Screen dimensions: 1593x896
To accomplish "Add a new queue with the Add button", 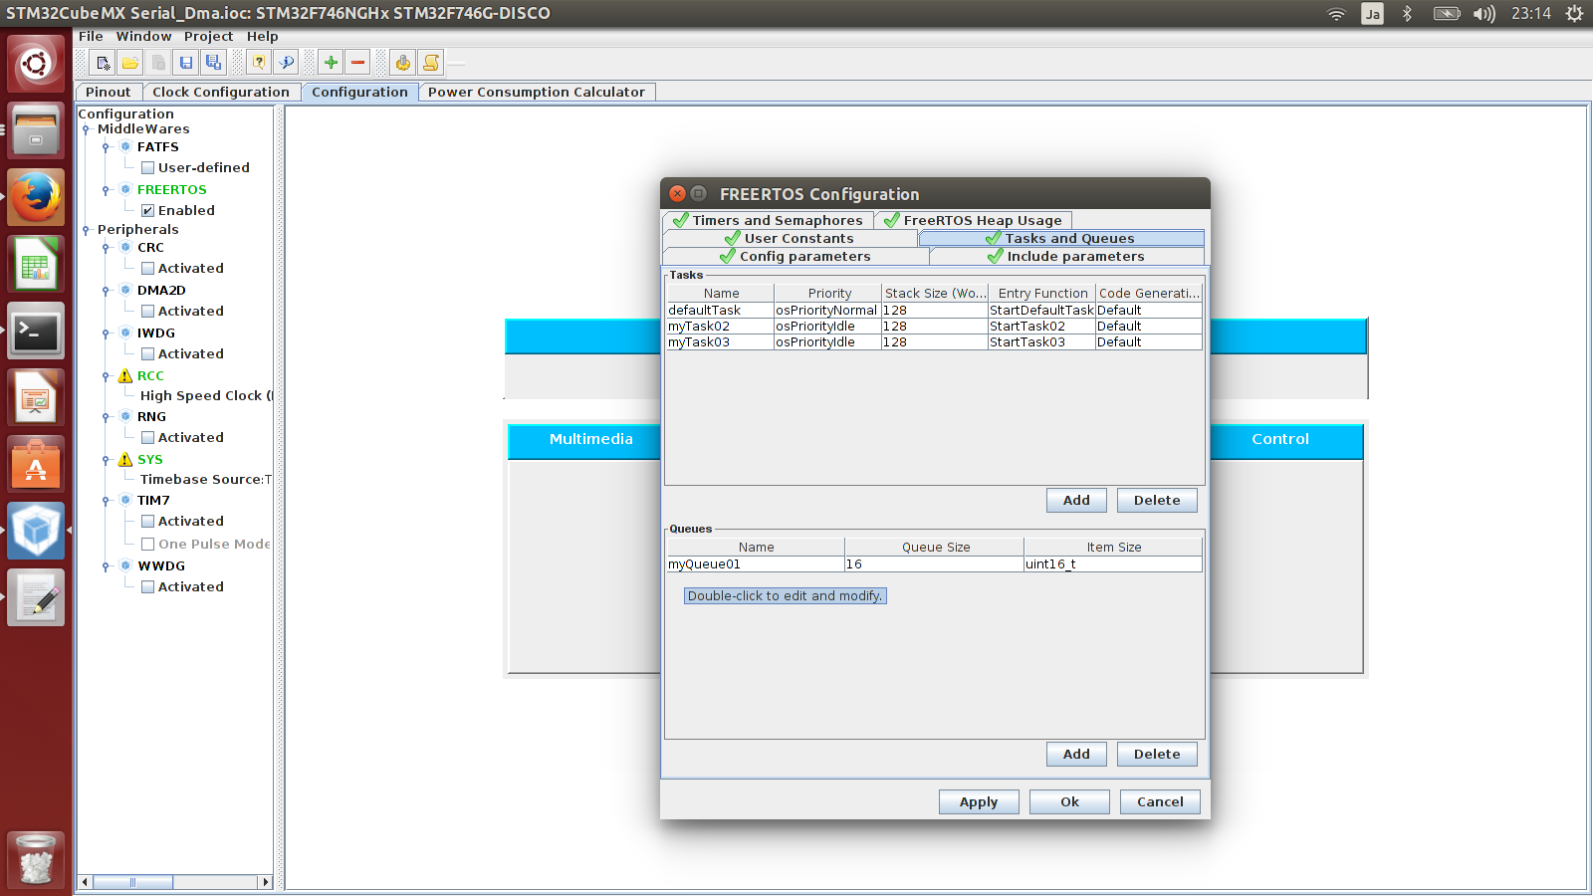I will click(1075, 754).
